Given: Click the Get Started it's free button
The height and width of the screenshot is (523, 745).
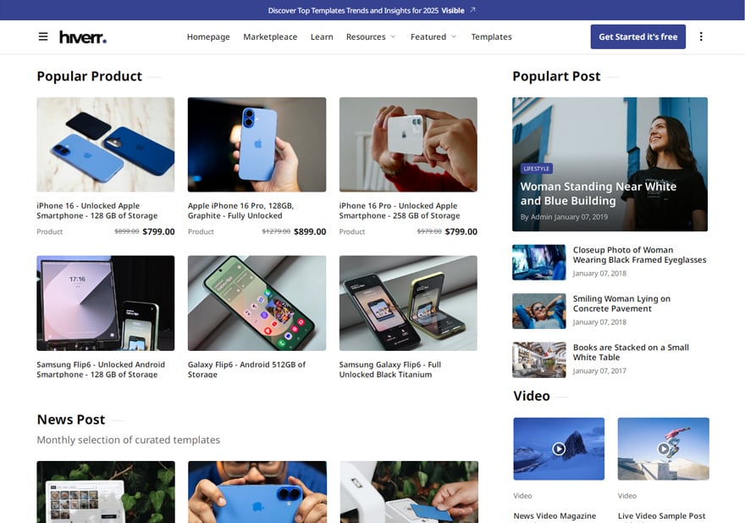Looking at the screenshot, I should (638, 36).
